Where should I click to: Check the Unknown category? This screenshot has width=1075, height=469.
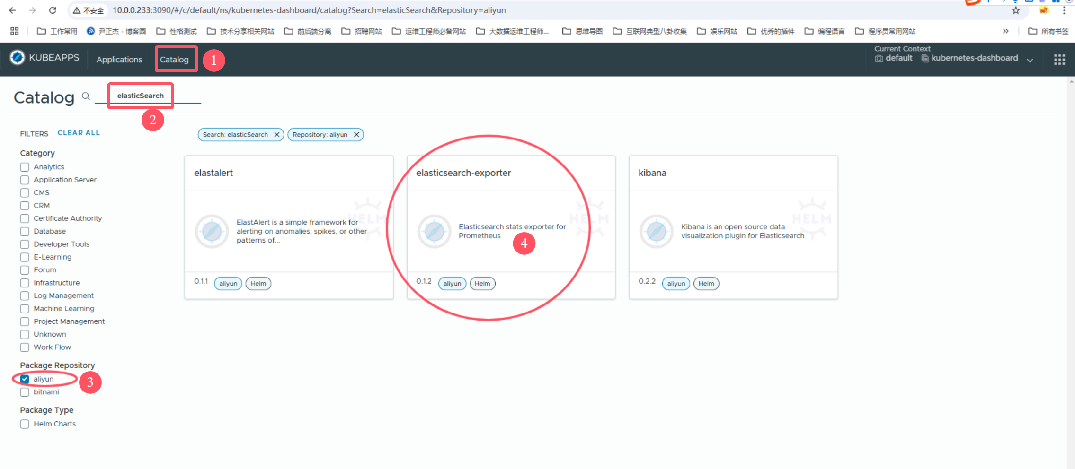pyautogui.click(x=25, y=334)
